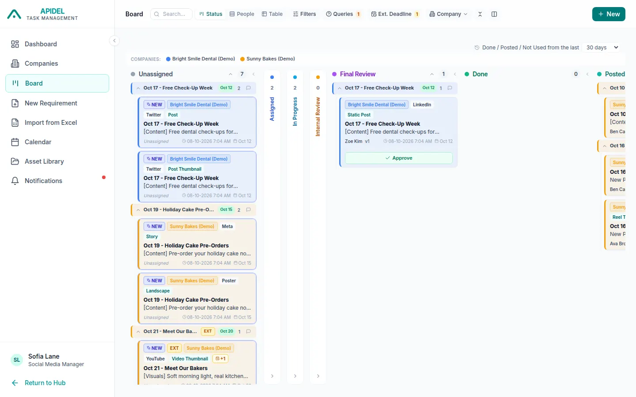
Task: Collapse the Oct 17 group in Final Review
Action: point(340,88)
